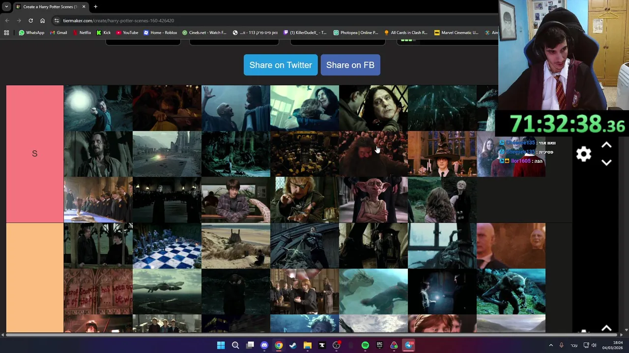Viewport: 629px width, 353px height.
Task: Select the Sirius Black close-up thumbnail
Action: (x=98, y=154)
